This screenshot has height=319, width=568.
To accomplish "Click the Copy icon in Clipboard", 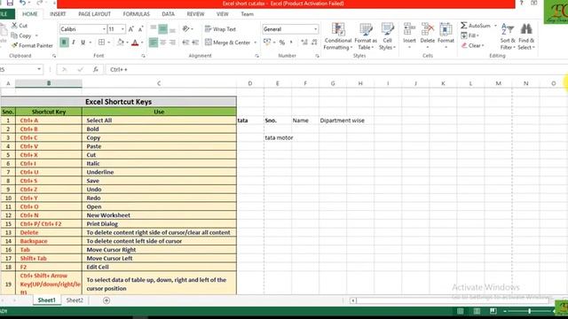I will pyautogui.click(x=14, y=35).
